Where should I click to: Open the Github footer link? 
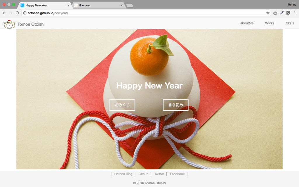[x=143, y=174]
